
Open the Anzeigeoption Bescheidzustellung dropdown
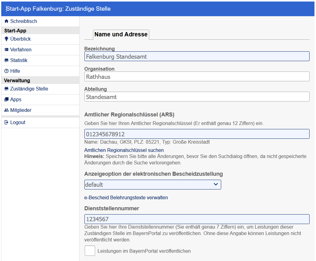coord(152,185)
